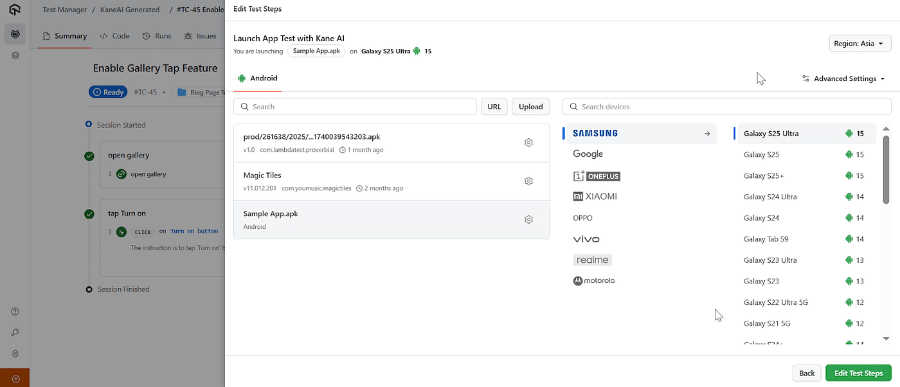900x387 pixels.
Task: Click Android icon in launch header
Action: pyautogui.click(x=417, y=51)
